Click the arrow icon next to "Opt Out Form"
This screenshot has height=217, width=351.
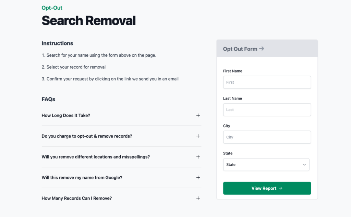pyautogui.click(x=262, y=49)
